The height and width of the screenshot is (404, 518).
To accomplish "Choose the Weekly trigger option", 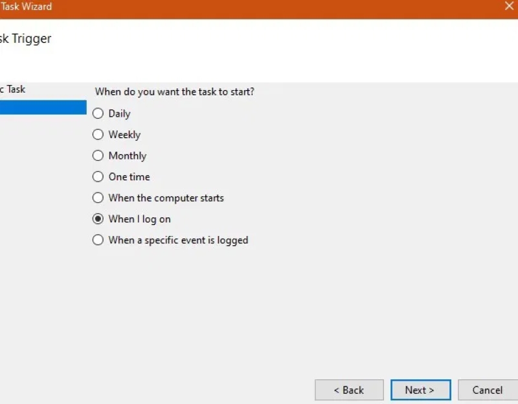I will pos(98,135).
